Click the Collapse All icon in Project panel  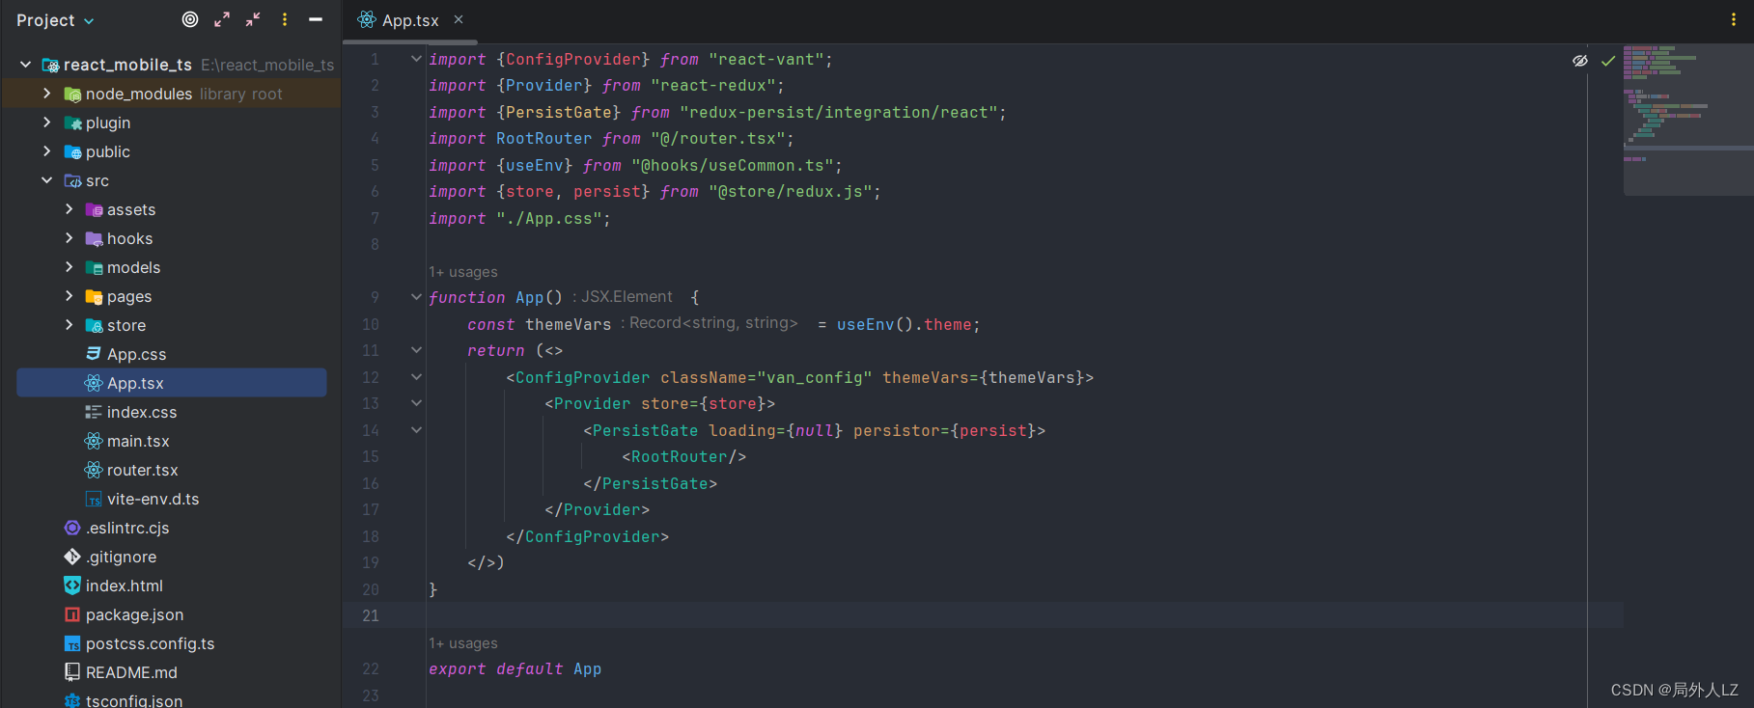coord(253,19)
